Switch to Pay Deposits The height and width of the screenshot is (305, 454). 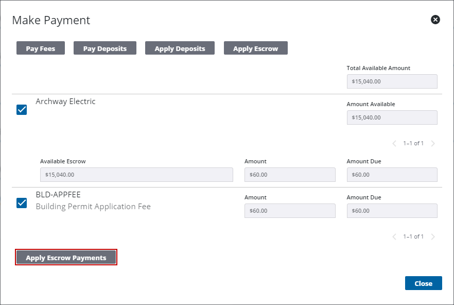tap(104, 48)
